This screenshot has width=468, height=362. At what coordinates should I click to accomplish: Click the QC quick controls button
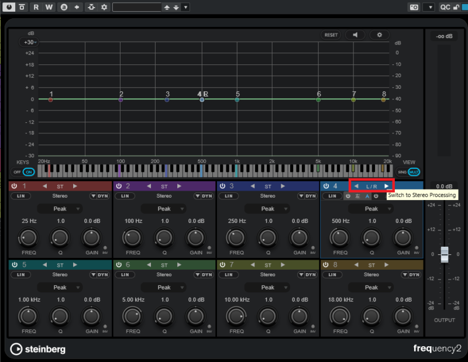tap(445, 7)
